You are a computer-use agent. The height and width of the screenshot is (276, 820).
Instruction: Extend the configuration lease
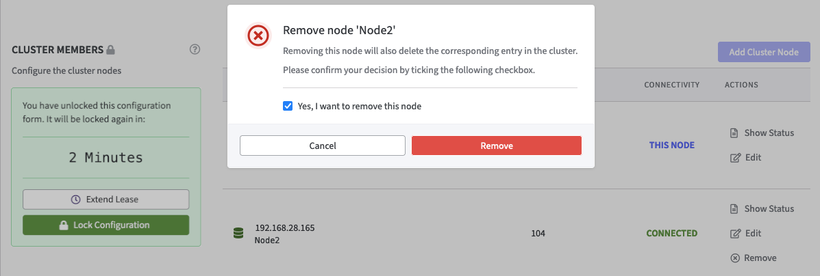coord(105,199)
